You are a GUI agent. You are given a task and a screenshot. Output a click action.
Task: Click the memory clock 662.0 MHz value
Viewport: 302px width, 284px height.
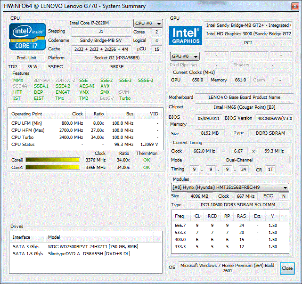pyautogui.click(x=204, y=151)
